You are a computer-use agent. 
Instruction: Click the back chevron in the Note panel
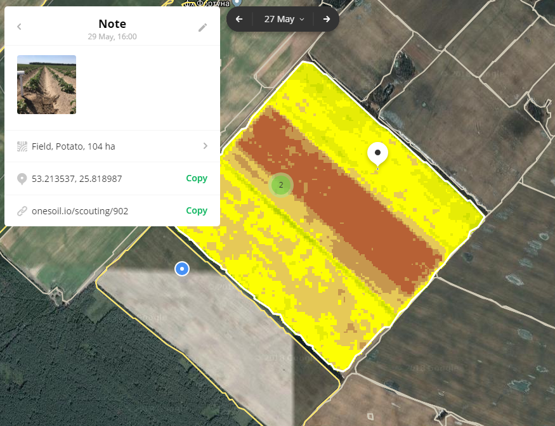18,27
